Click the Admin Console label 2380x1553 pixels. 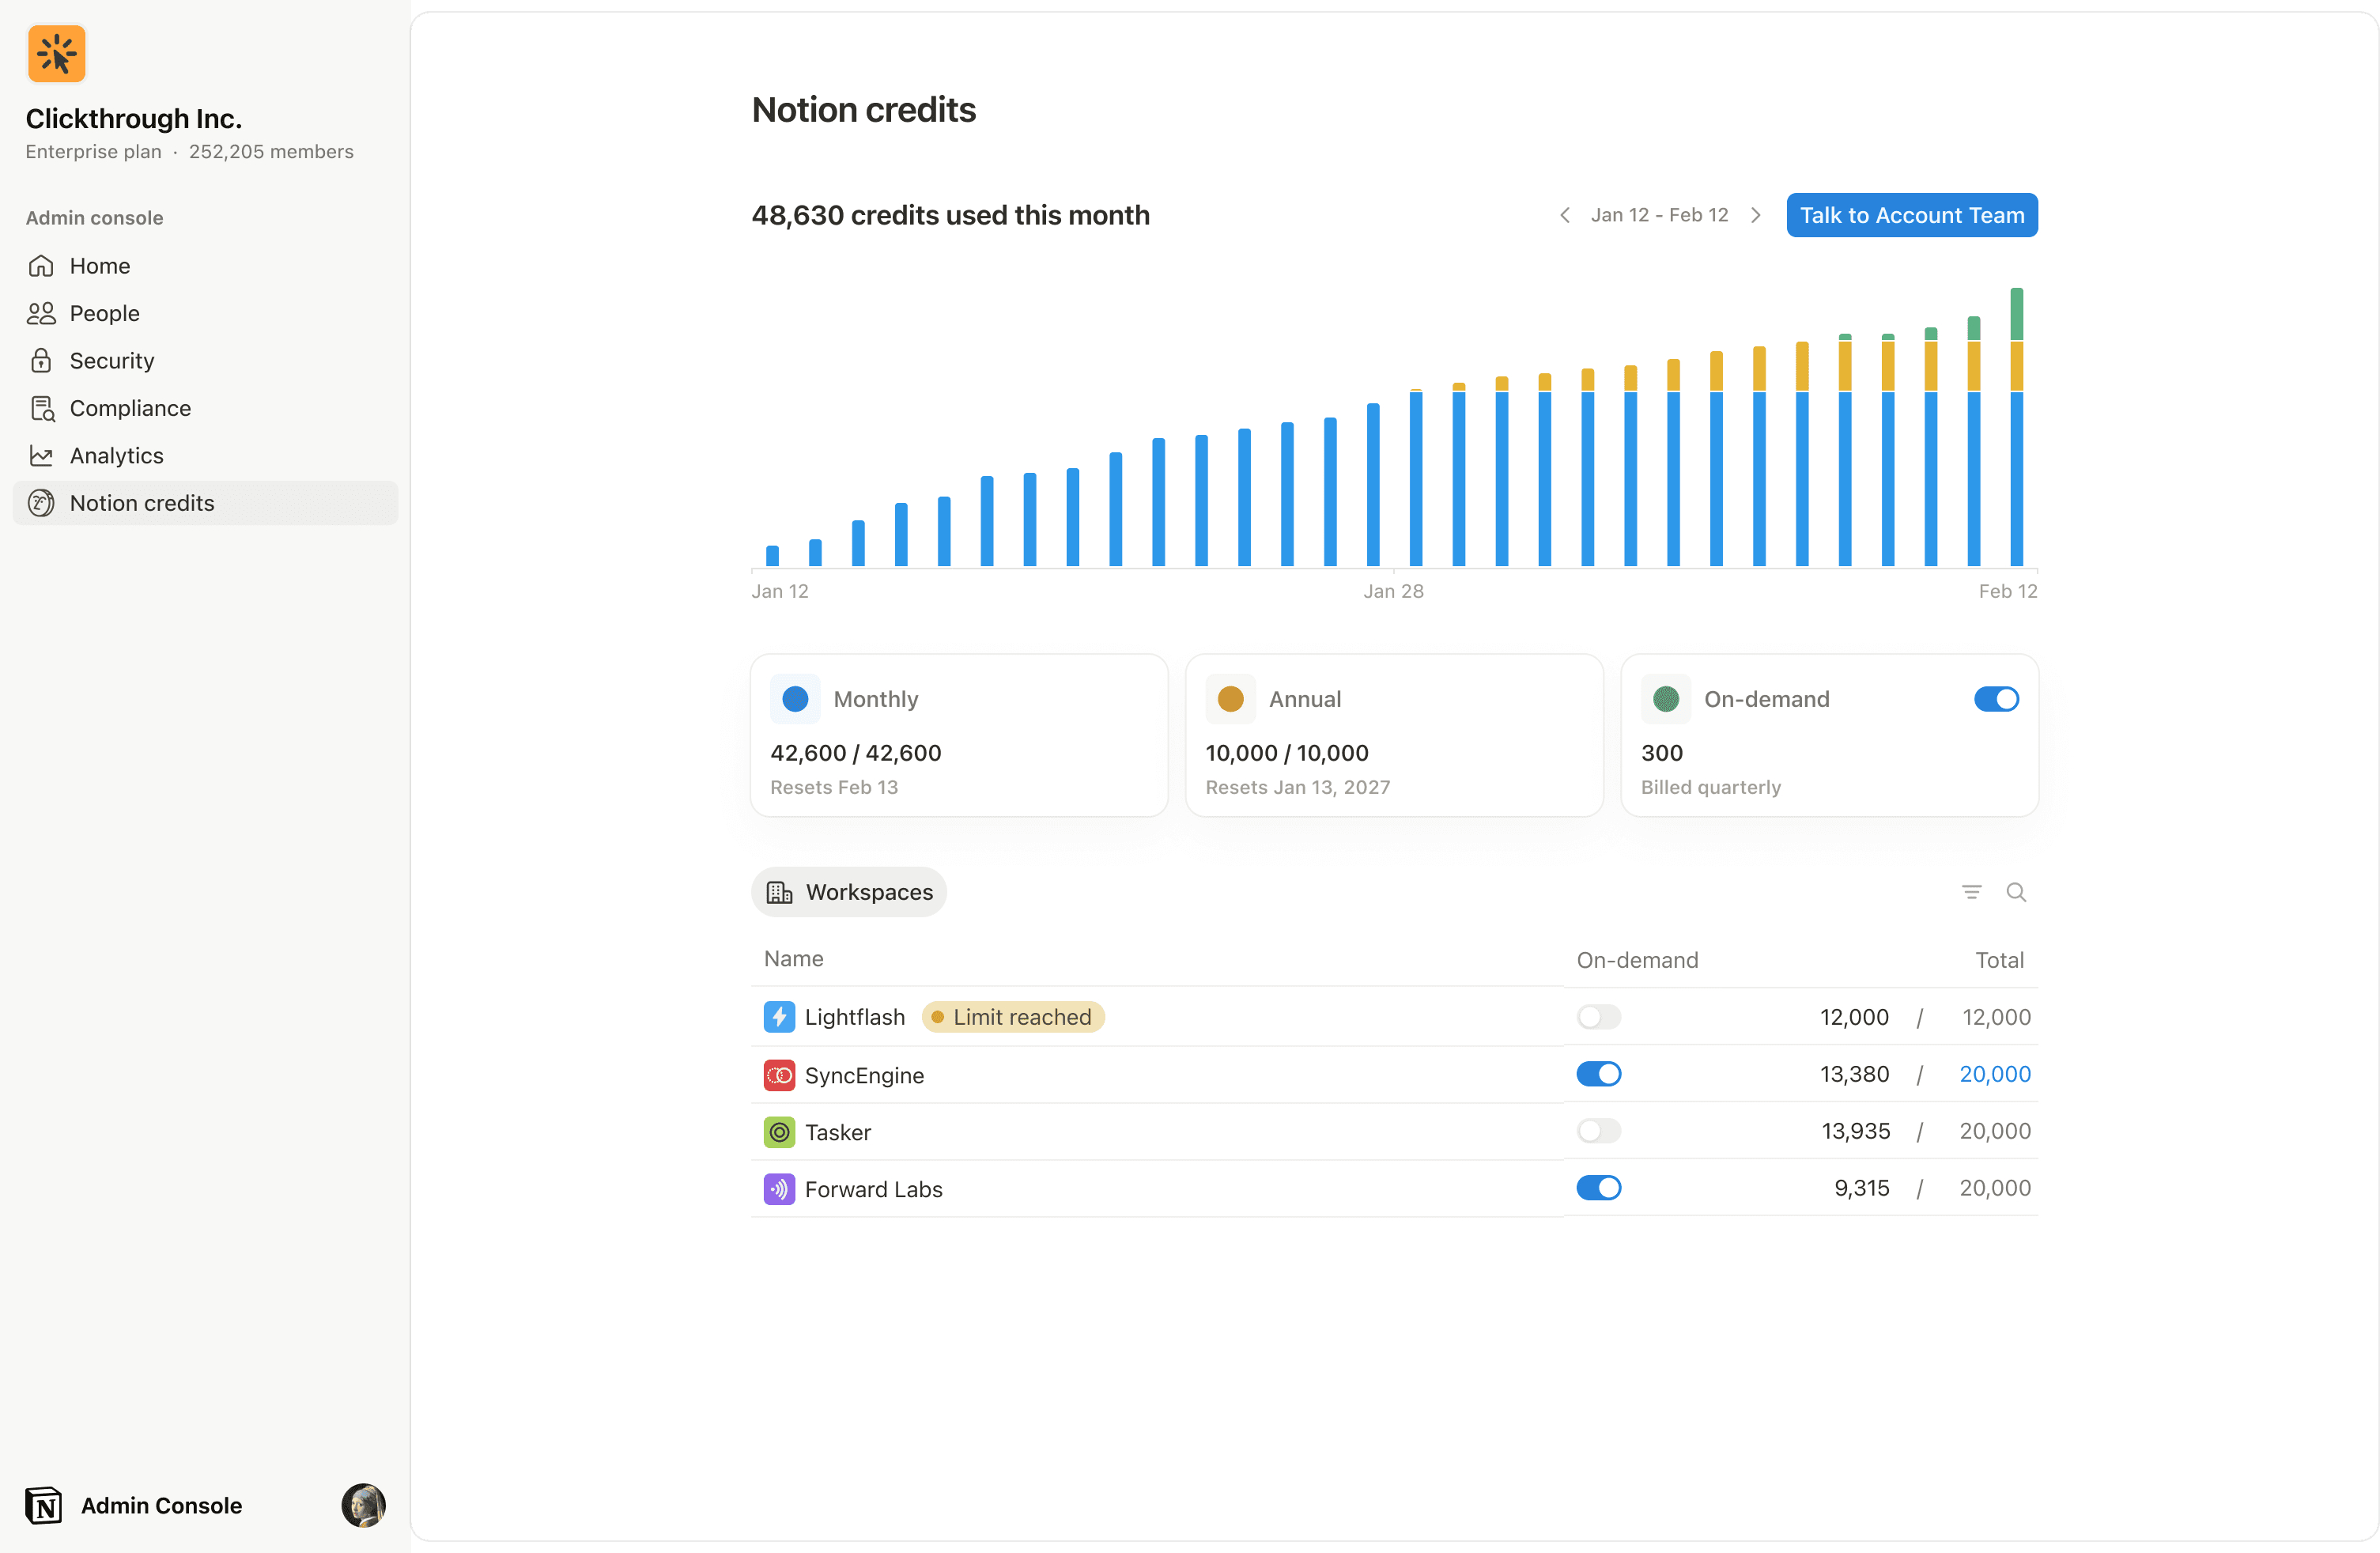[161, 1505]
